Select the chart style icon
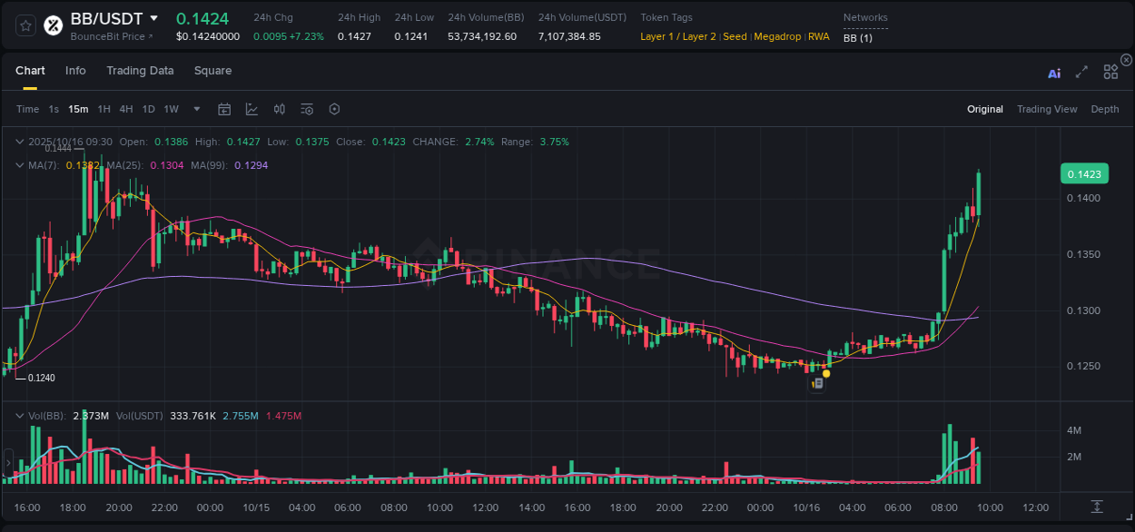Image resolution: width=1135 pixels, height=532 pixels. (252, 108)
